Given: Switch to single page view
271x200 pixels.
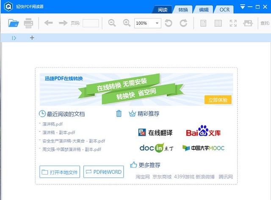Looking at the screenshot, I should (x=203, y=23).
